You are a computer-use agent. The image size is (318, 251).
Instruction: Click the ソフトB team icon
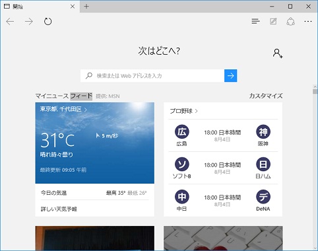pos(182,164)
